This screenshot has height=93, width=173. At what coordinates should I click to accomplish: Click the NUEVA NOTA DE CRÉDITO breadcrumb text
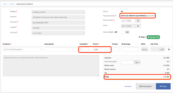click(25, 4)
